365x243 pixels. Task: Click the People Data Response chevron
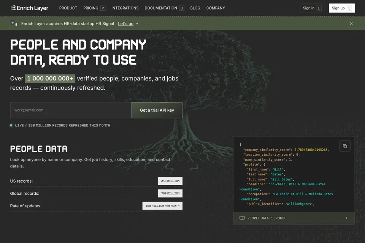click(346, 218)
